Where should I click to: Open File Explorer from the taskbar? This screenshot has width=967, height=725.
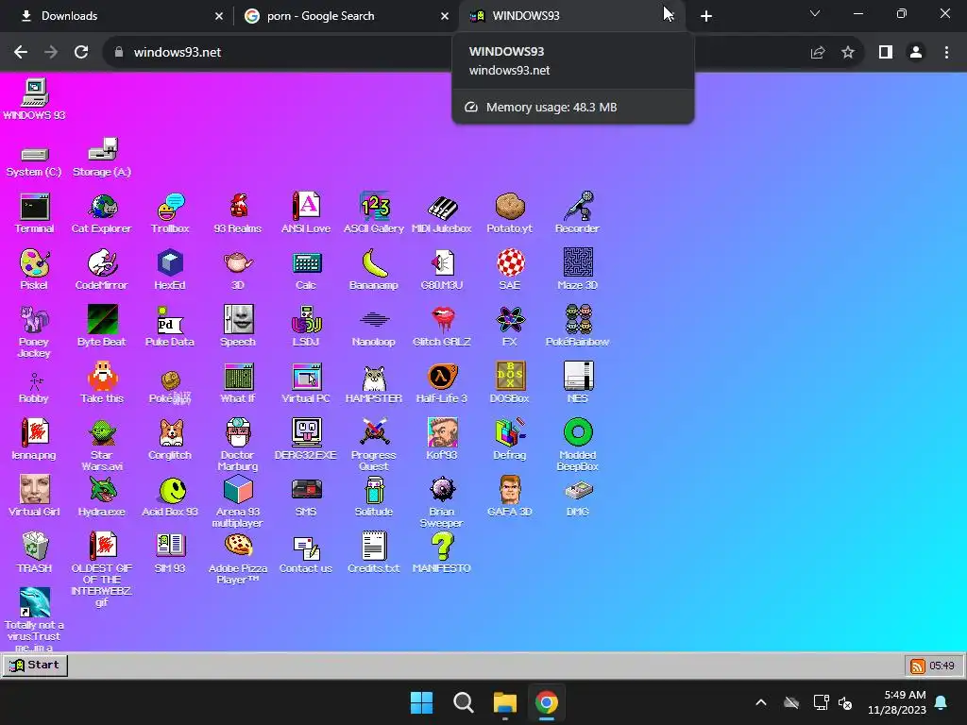(505, 702)
